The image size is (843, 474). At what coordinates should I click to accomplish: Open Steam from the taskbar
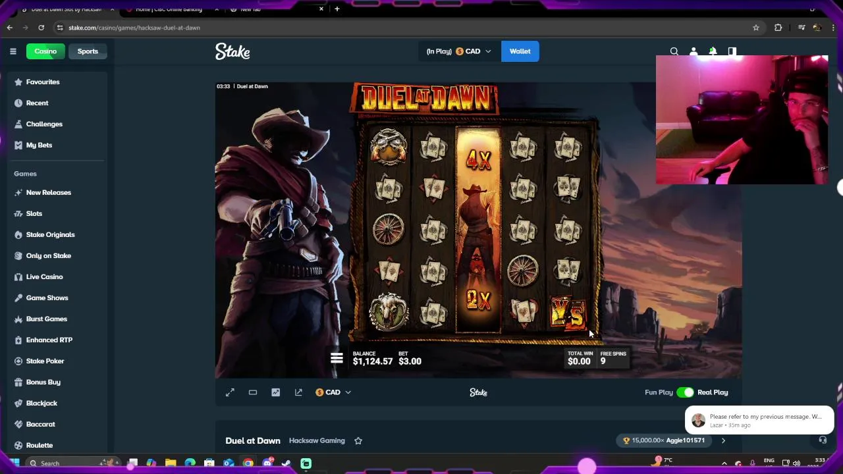pos(286,463)
